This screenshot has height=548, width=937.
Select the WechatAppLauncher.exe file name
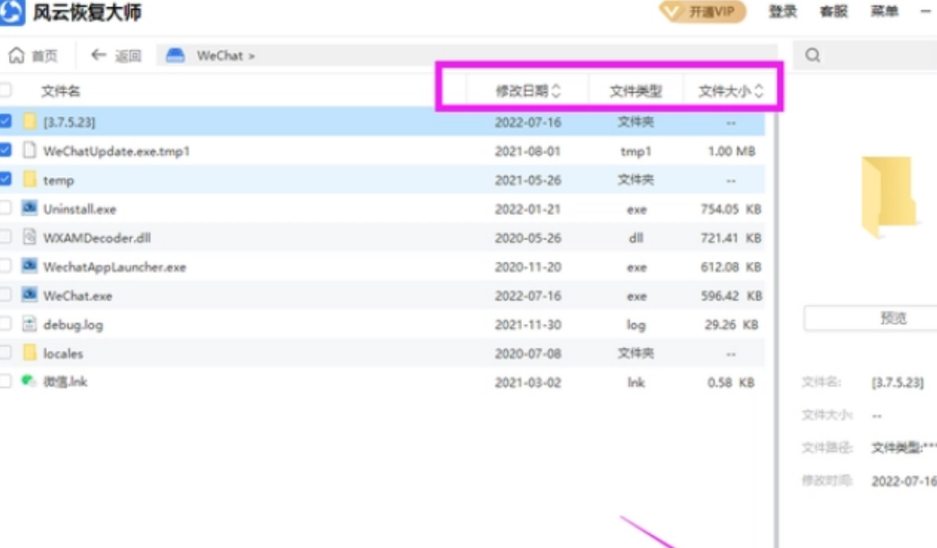(114, 266)
